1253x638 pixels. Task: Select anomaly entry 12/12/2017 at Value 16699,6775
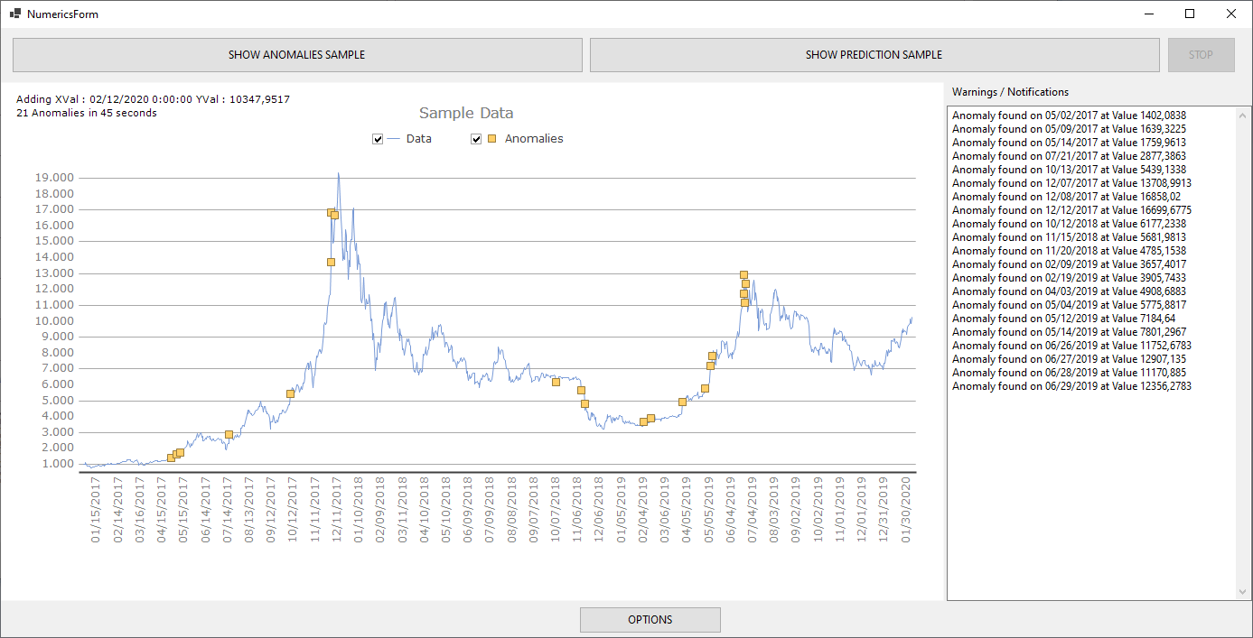pyautogui.click(x=1071, y=210)
